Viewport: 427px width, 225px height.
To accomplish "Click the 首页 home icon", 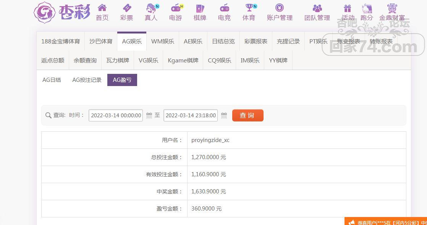I will coord(102,8).
